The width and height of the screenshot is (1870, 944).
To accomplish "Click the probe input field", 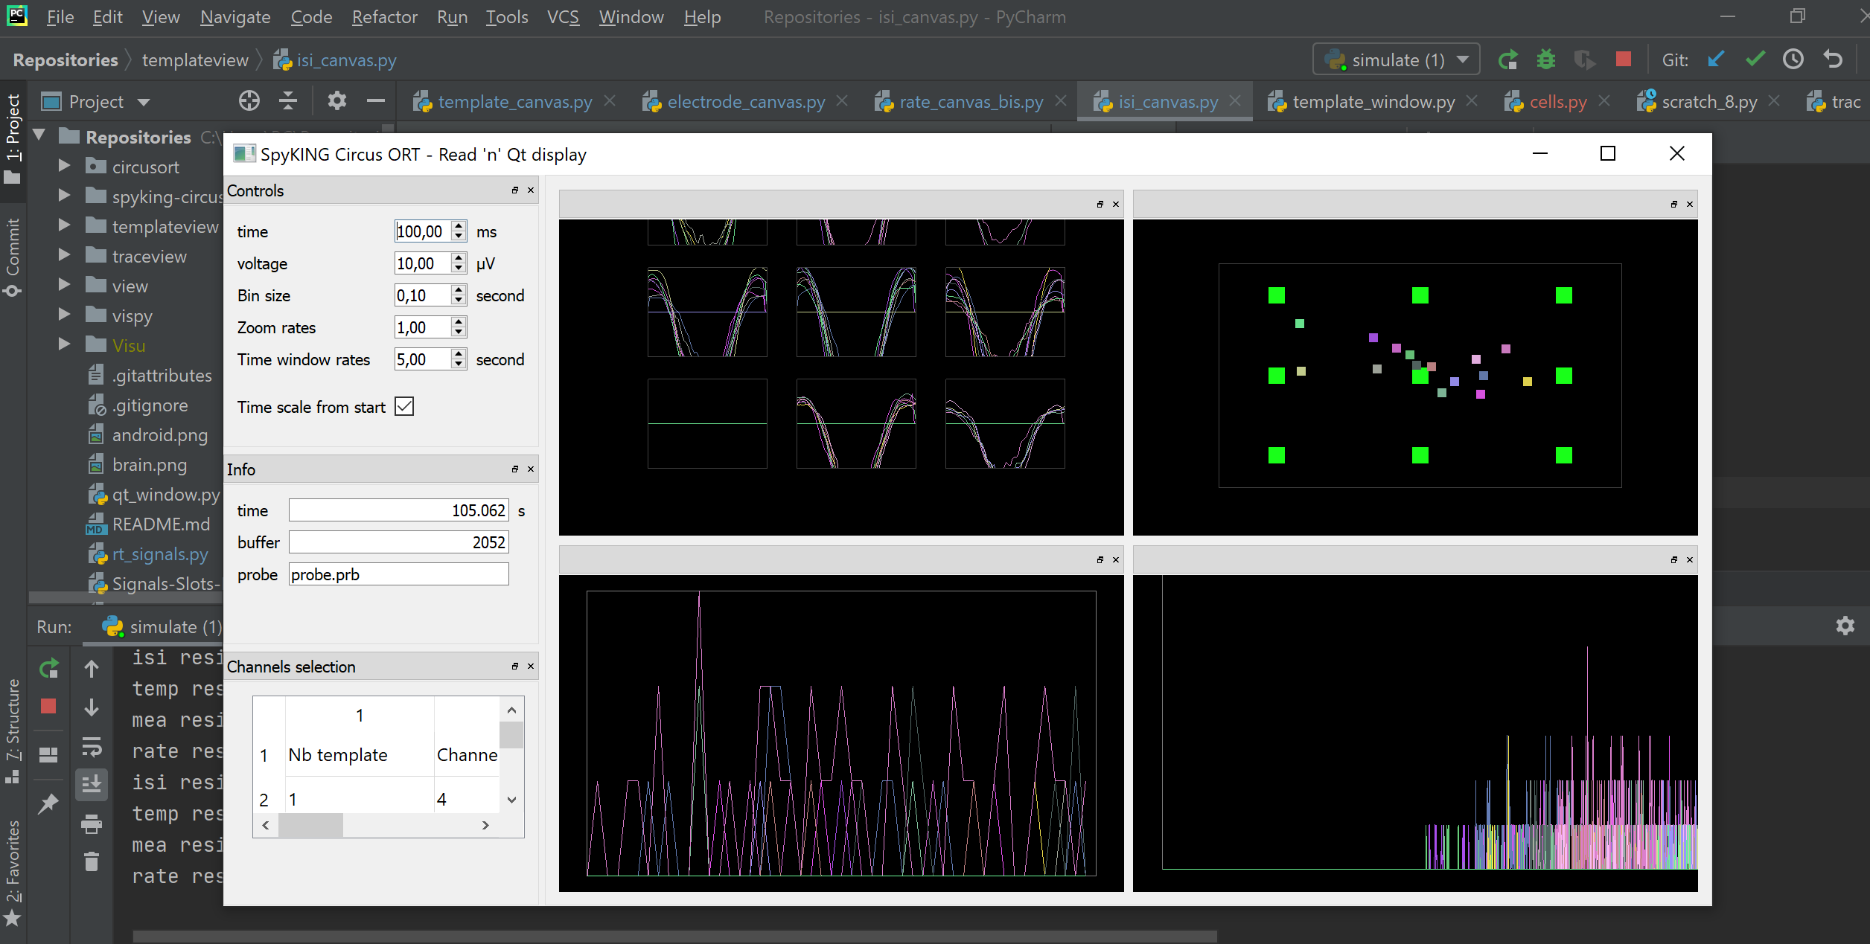I will [x=398, y=574].
